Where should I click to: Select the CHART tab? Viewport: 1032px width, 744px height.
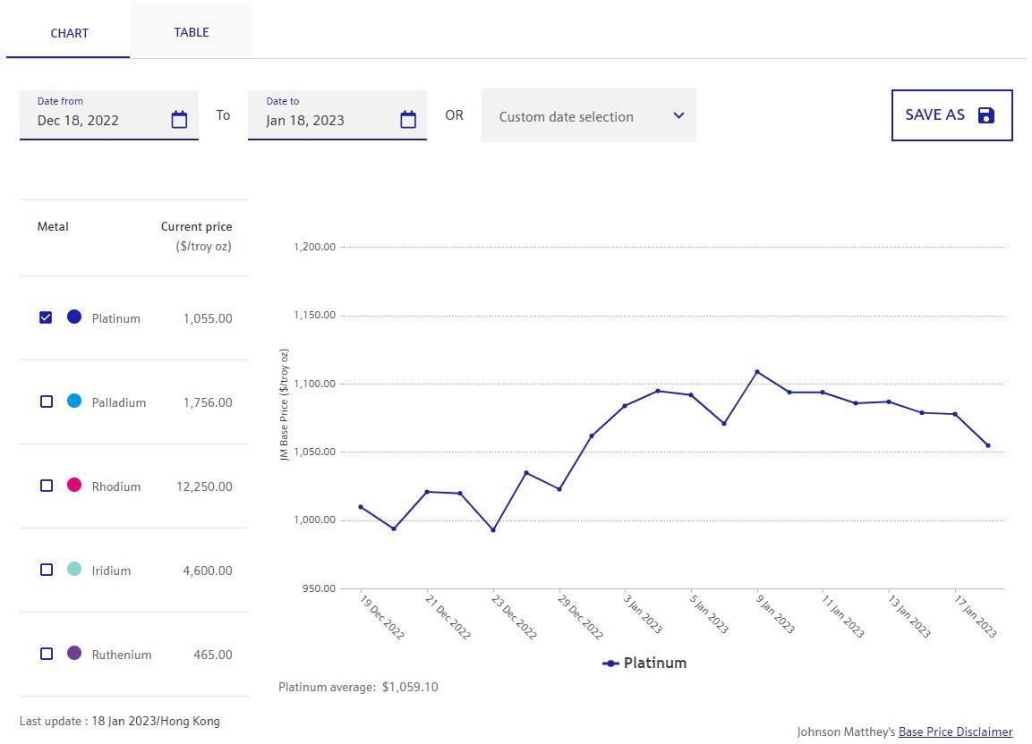click(69, 33)
